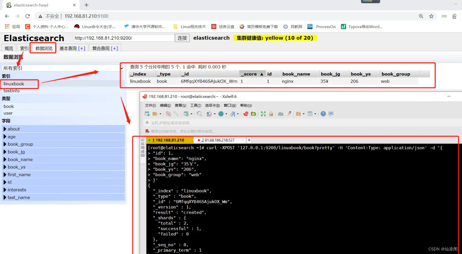Open the Typora导出Word bookmark
The width and height of the screenshot is (462, 254).
pos(362,27)
